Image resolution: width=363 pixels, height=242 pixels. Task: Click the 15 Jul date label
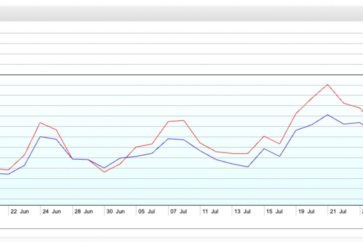(x=274, y=212)
